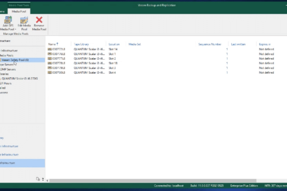
Task: Click the Slot 14 location cell
Action: tap(113, 49)
